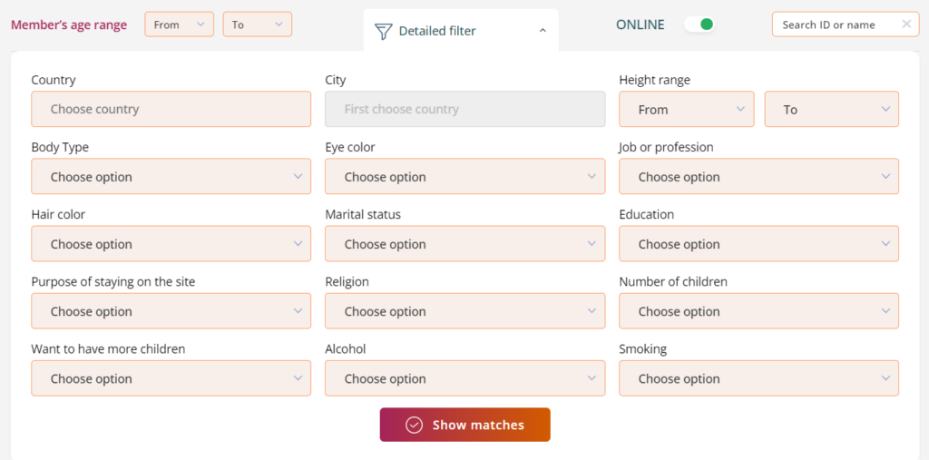This screenshot has width=929, height=460.
Task: Click the Country input field
Action: 171,109
